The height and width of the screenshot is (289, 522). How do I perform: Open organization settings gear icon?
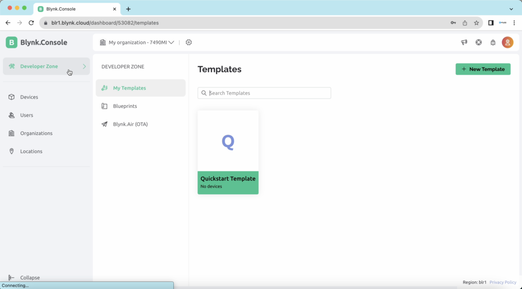coord(189,43)
